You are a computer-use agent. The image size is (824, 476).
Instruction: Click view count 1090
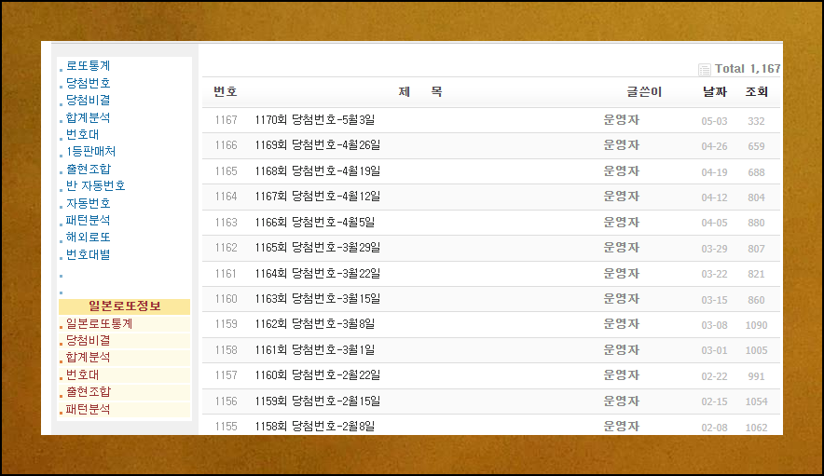(x=756, y=325)
